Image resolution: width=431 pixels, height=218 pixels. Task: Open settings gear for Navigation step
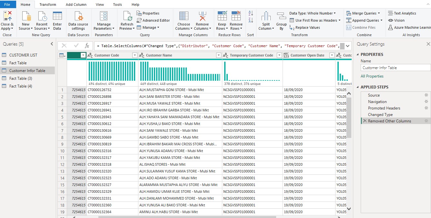[x=426, y=102]
